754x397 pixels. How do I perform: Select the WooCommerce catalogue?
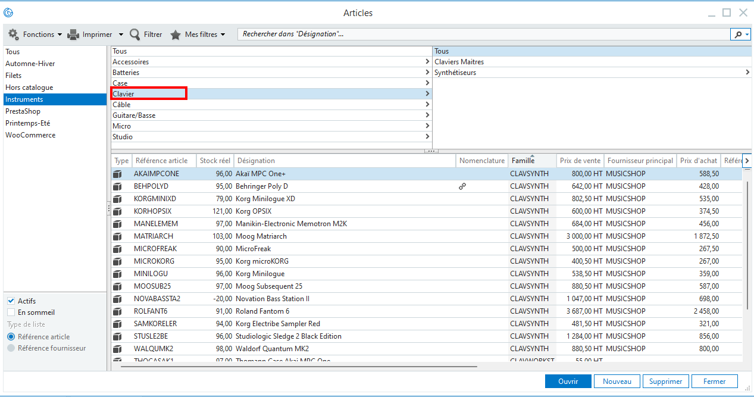click(55, 135)
